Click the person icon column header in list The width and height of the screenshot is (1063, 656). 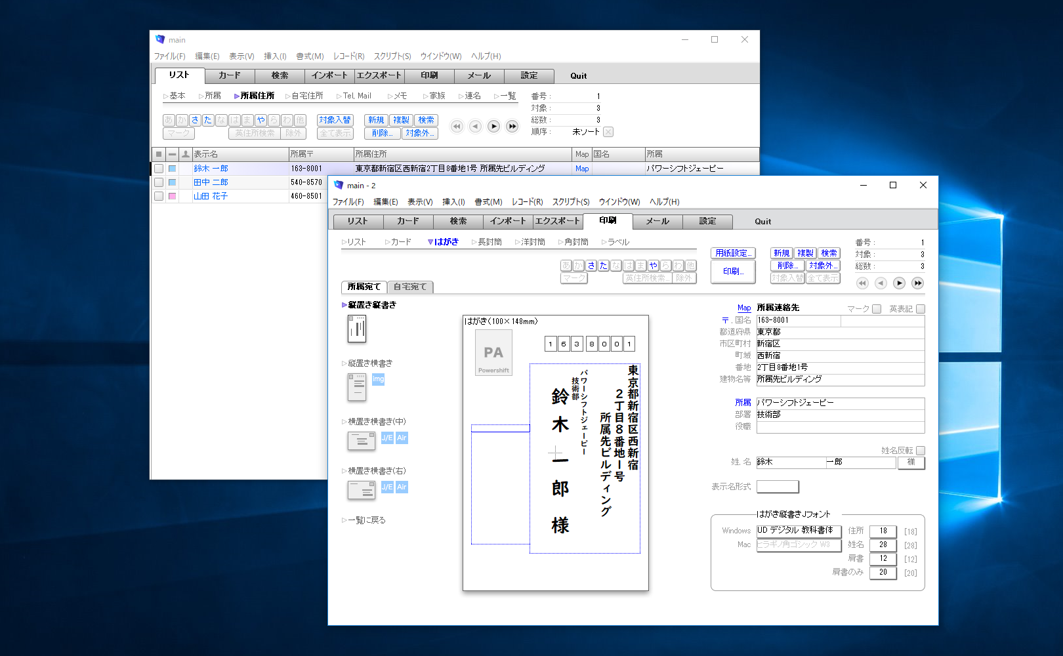coord(186,154)
